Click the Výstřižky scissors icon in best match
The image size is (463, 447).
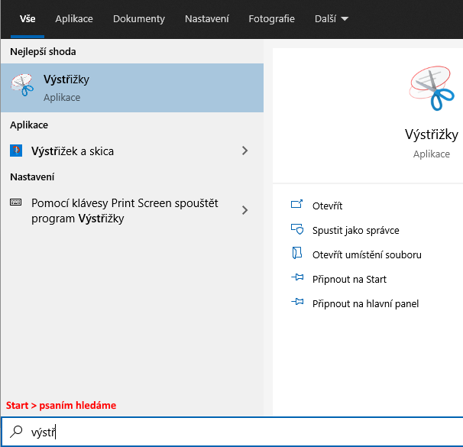click(x=22, y=85)
